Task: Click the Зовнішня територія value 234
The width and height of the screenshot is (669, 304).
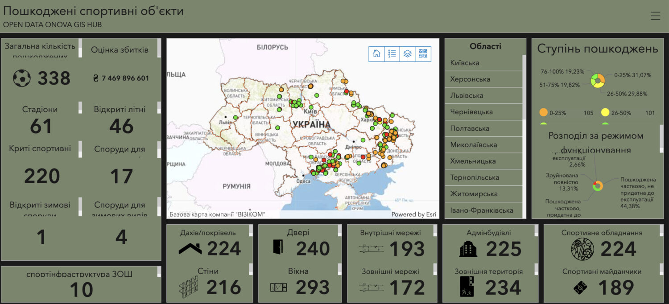Action: coord(503,288)
